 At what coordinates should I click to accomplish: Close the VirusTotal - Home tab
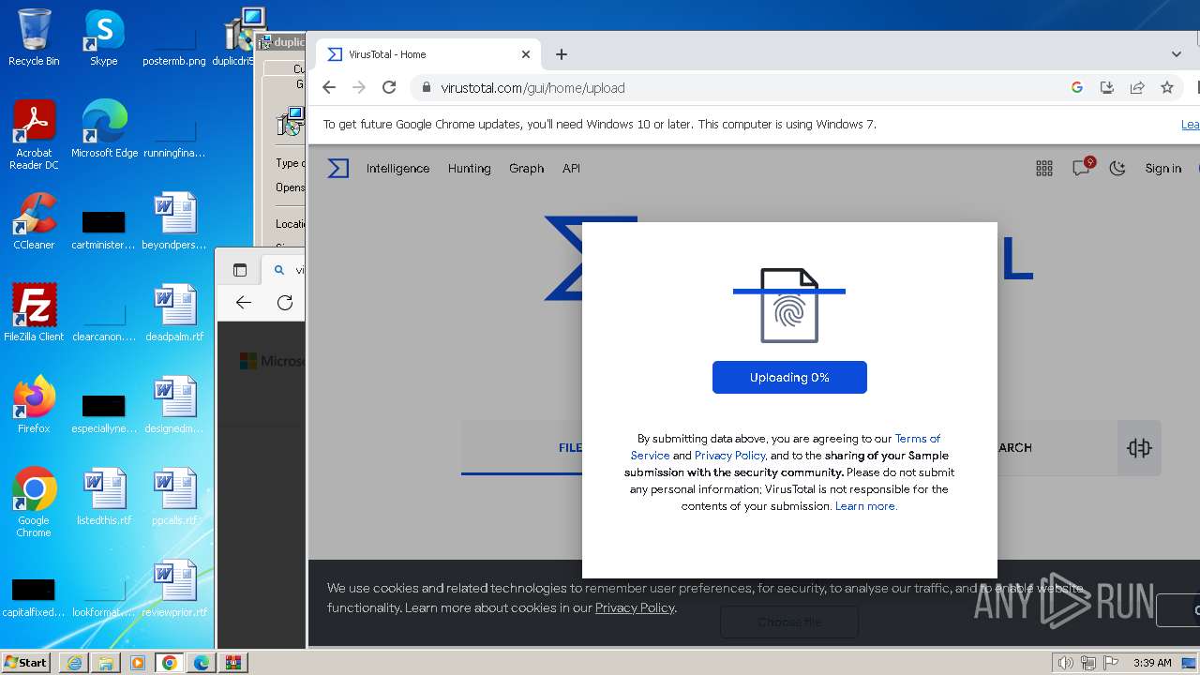(x=526, y=54)
